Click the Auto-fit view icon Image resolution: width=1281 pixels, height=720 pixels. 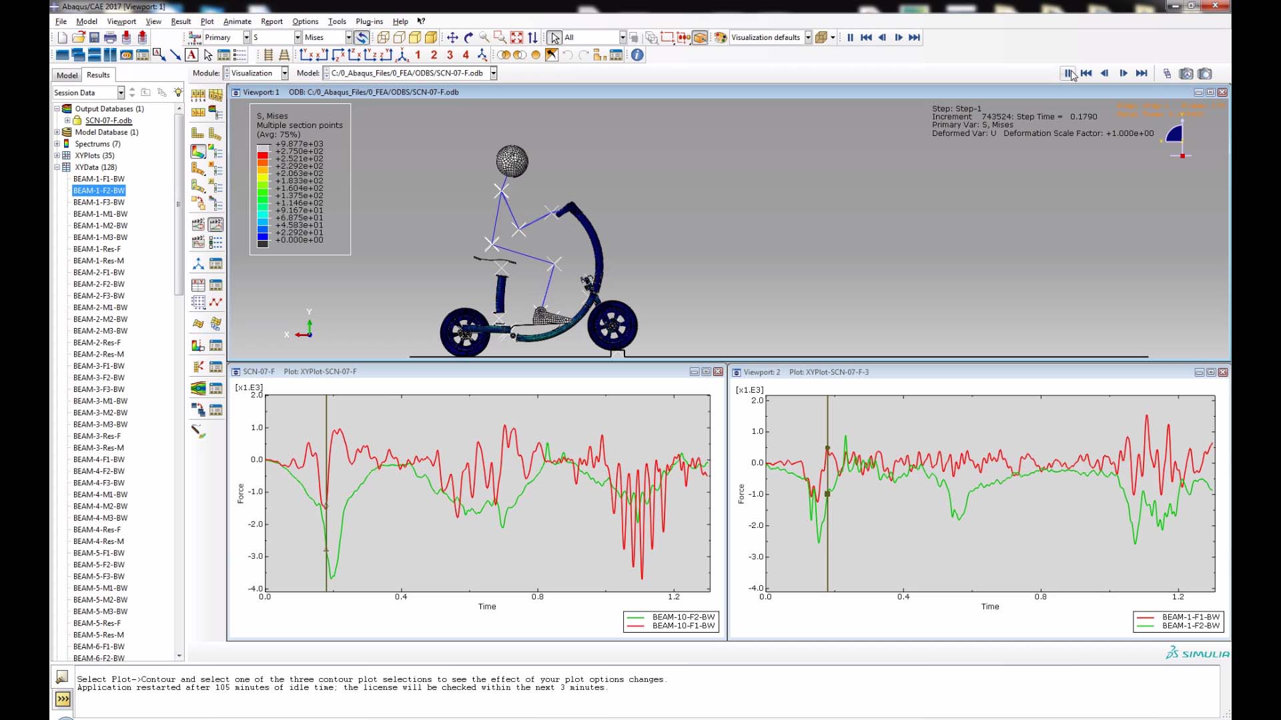click(x=516, y=38)
